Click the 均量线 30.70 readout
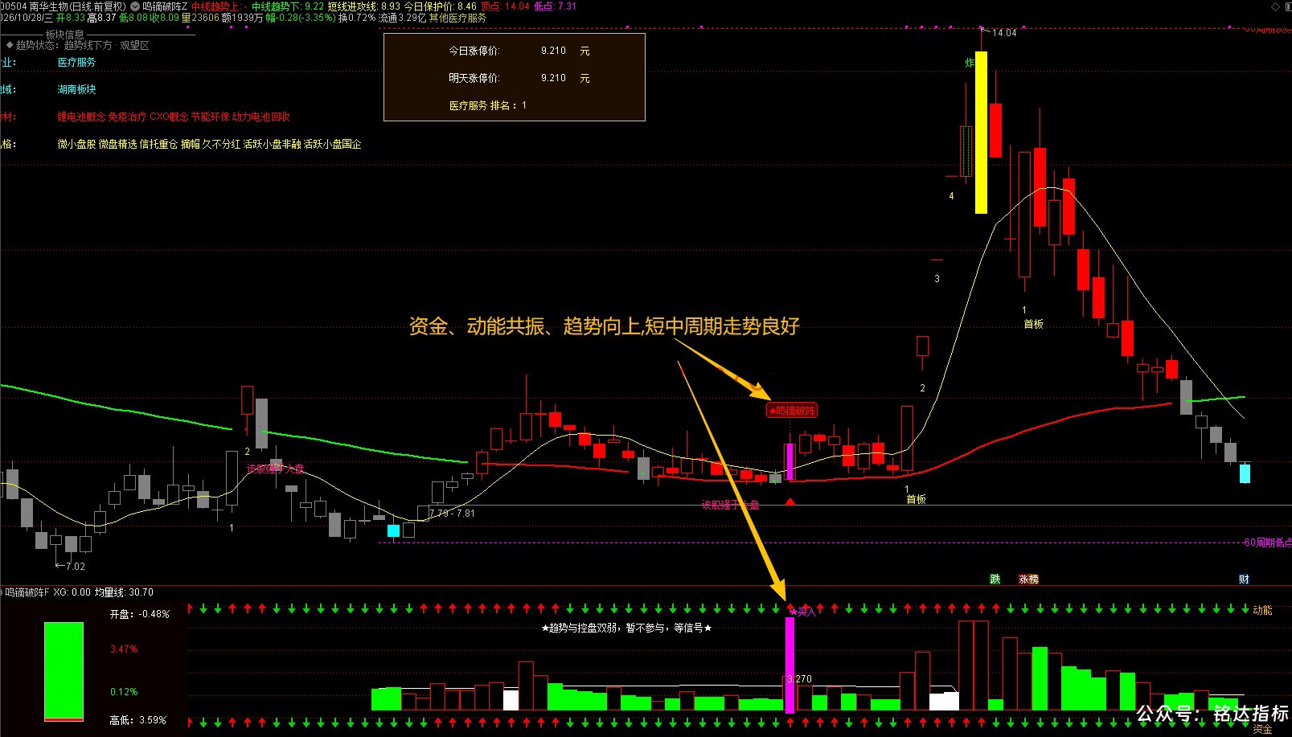The height and width of the screenshot is (737, 1292). [x=124, y=592]
